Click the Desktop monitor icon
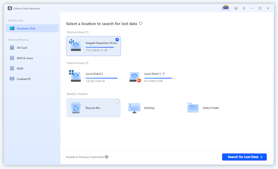This screenshot has width=278, height=169. click(x=134, y=108)
